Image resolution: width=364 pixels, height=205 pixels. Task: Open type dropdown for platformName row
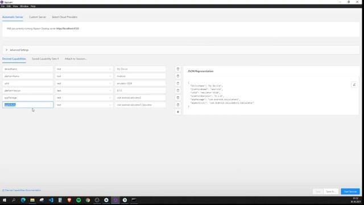click(x=84, y=76)
